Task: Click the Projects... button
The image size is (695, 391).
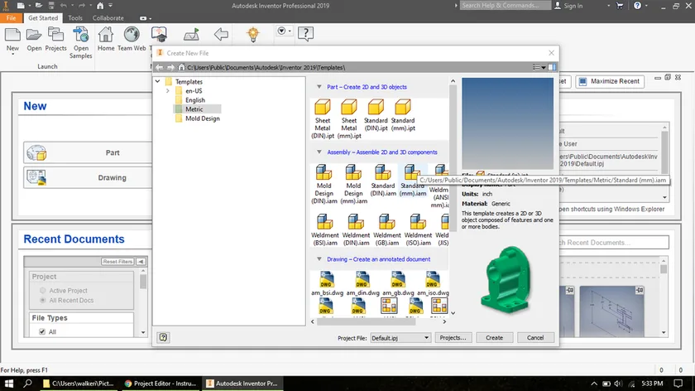Action: 453,338
